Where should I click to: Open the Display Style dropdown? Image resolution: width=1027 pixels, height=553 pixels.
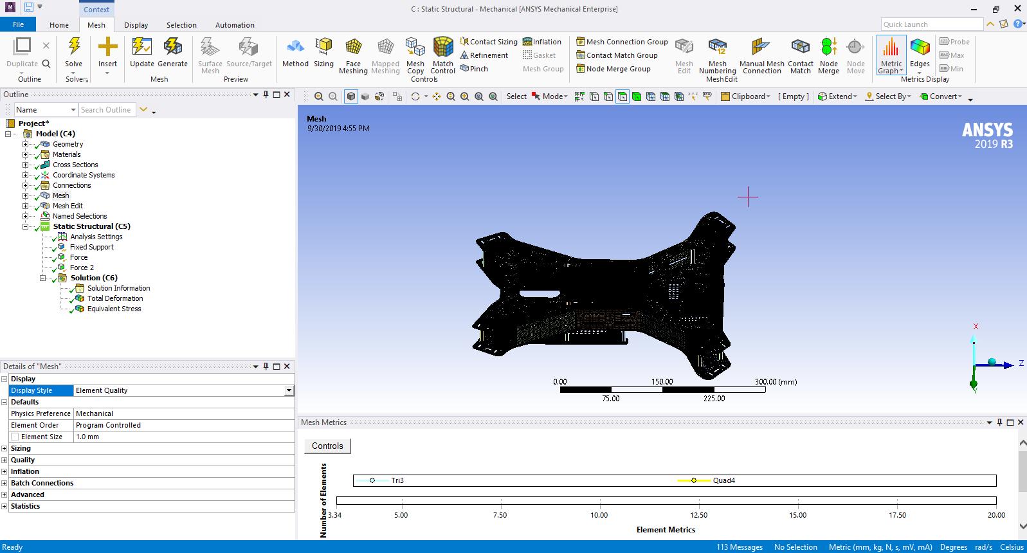pos(289,390)
